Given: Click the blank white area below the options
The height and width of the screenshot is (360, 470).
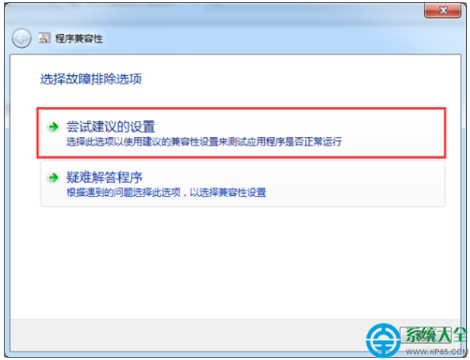Looking at the screenshot, I should [x=235, y=262].
